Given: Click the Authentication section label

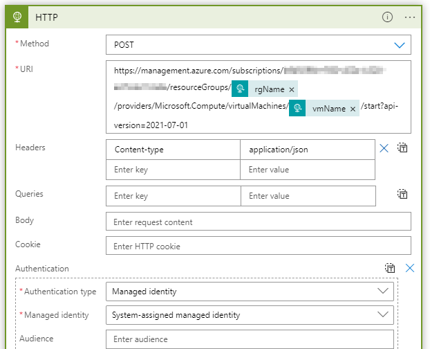Looking at the screenshot, I should 42,269.
